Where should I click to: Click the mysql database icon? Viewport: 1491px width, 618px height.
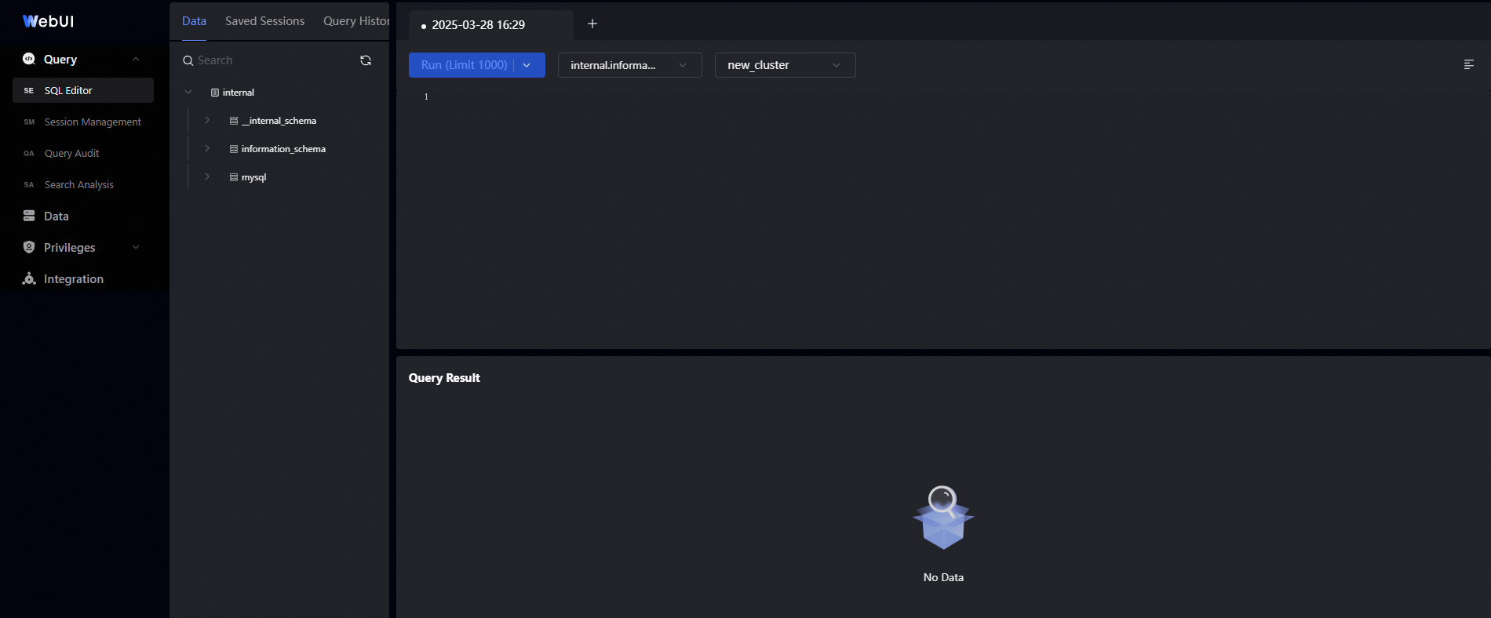233,177
